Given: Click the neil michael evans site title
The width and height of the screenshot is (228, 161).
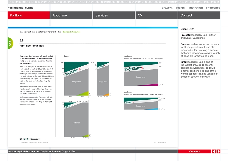Looking at the screenshot, I should 20,8.
